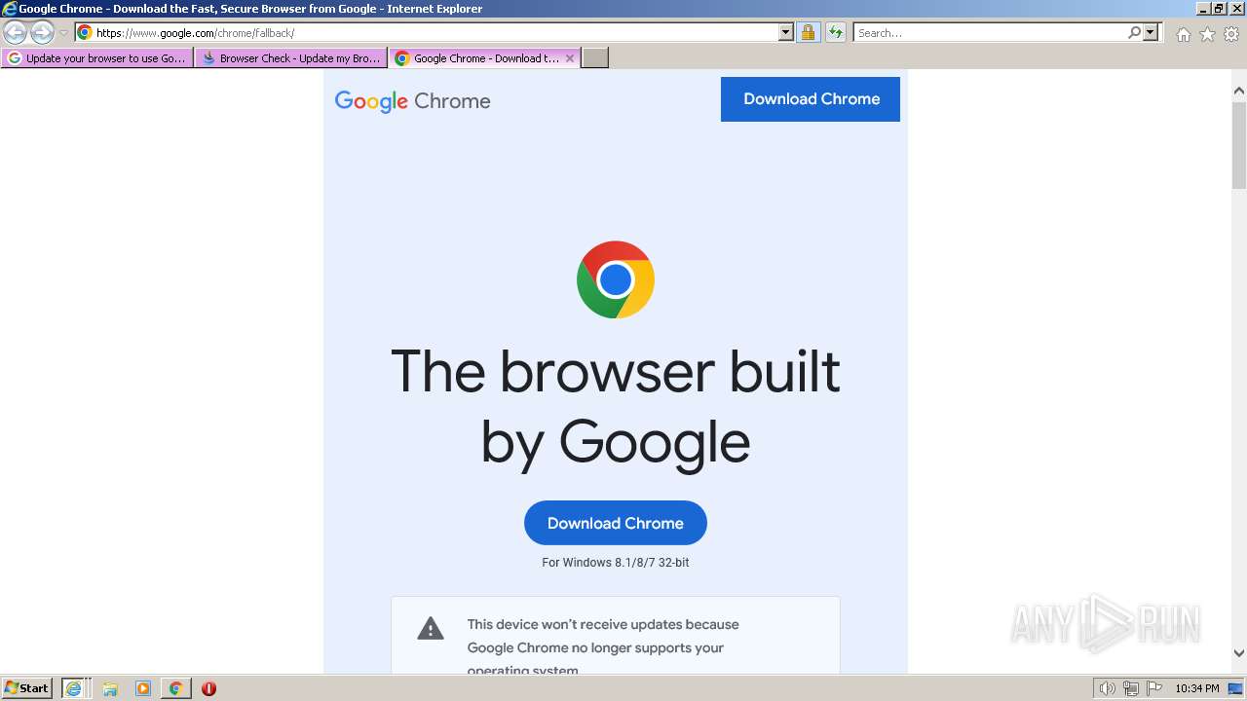Click the warning triangle icon
The width and height of the screenshot is (1247, 701).
pos(431,628)
